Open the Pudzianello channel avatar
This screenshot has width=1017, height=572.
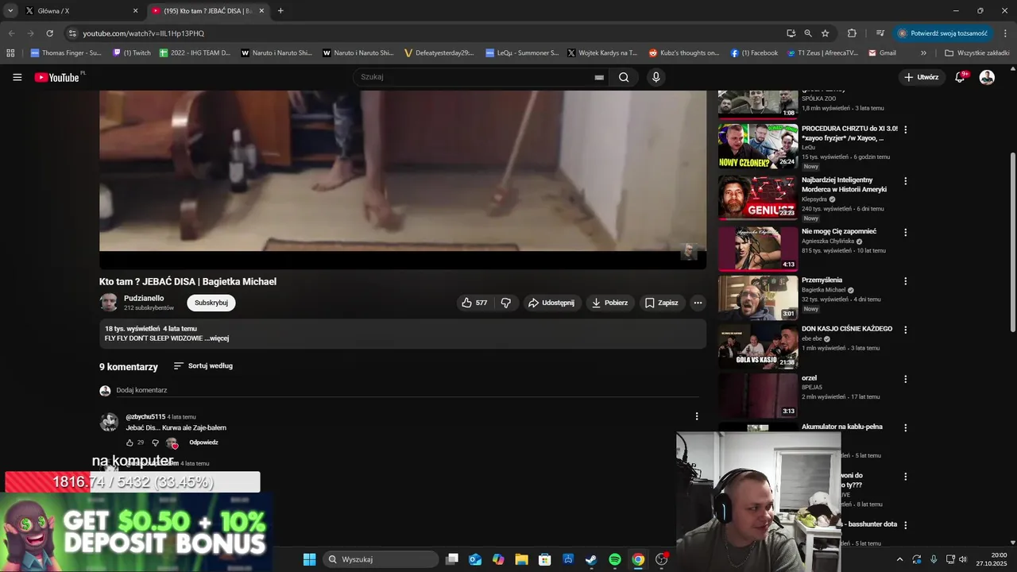[109, 303]
